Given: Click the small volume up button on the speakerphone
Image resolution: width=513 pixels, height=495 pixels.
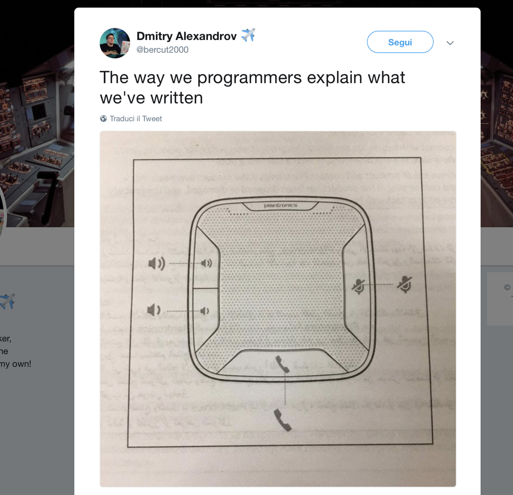Looking at the screenshot, I should [207, 263].
